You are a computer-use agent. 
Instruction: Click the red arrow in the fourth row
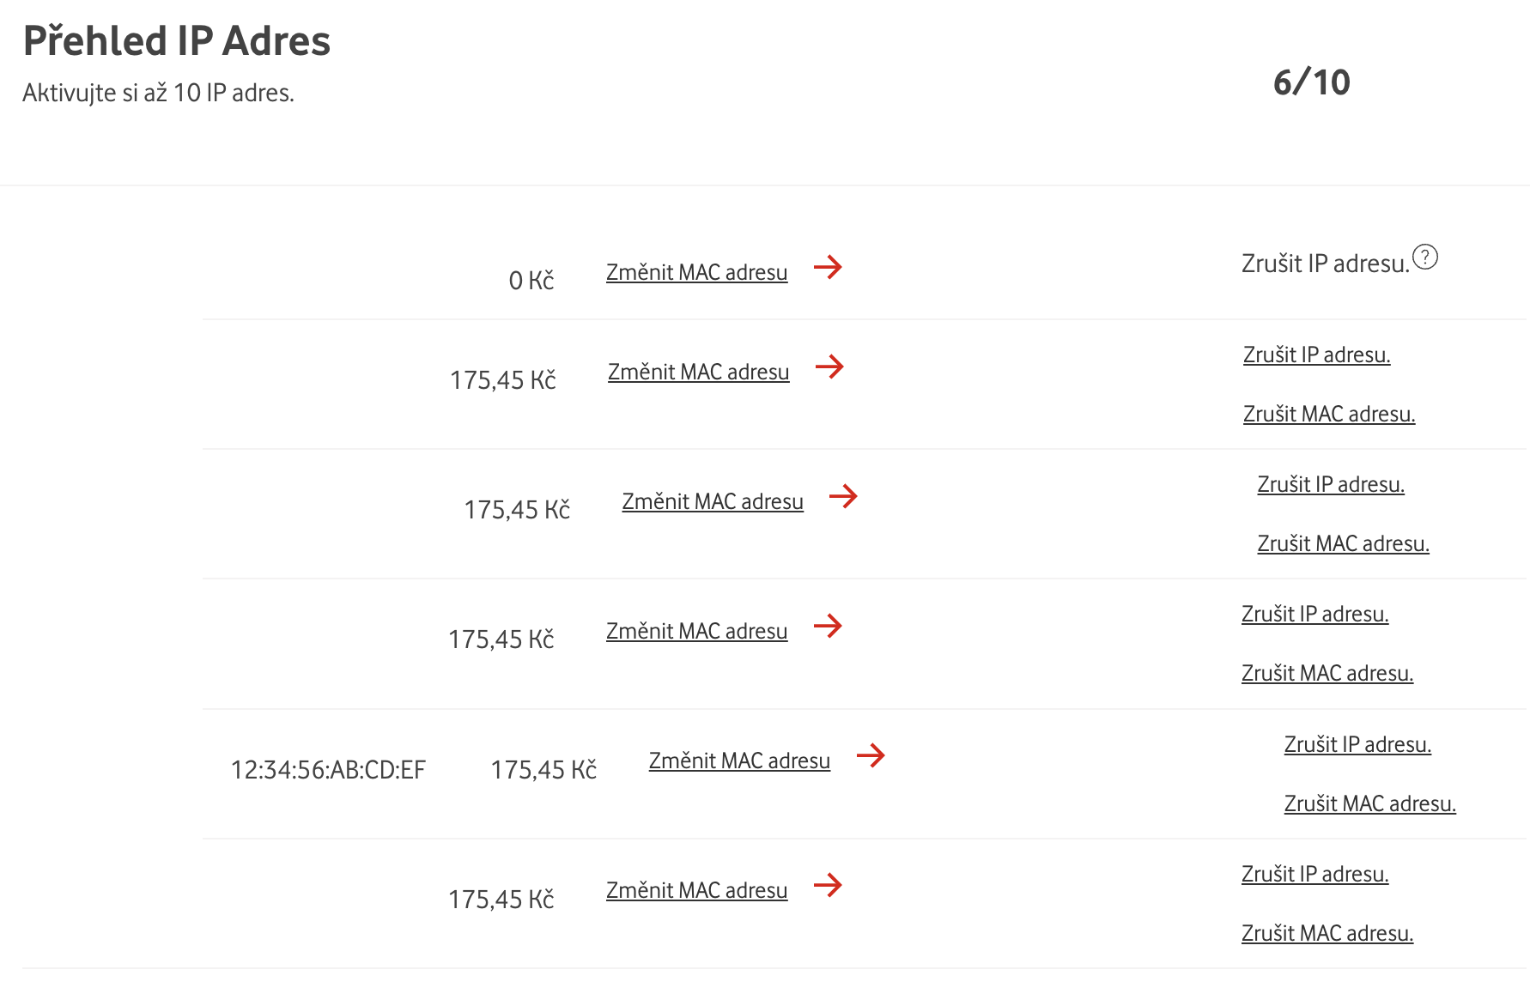828,626
